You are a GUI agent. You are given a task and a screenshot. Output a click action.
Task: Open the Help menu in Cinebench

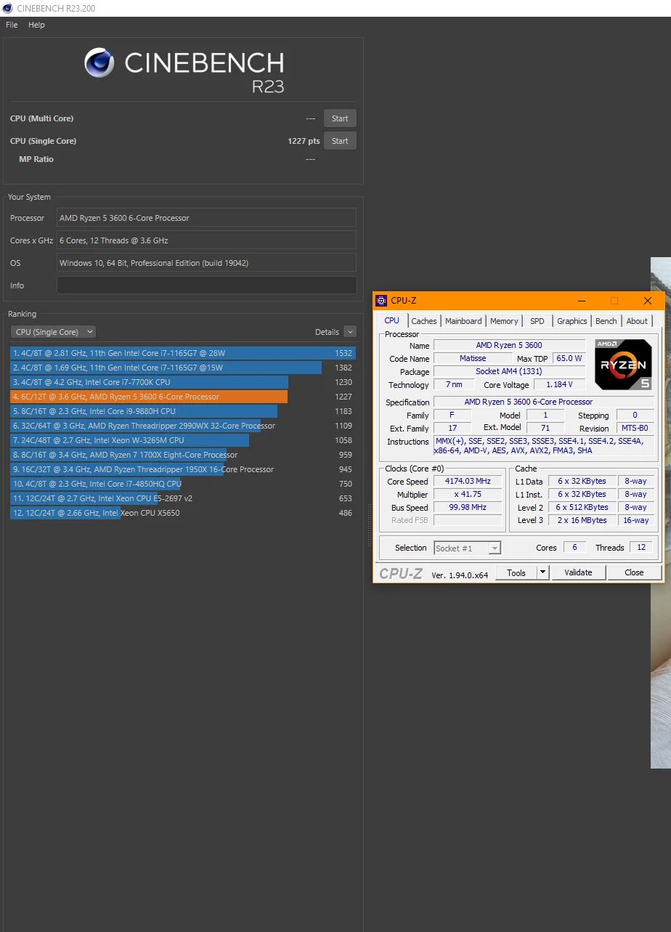tap(36, 25)
